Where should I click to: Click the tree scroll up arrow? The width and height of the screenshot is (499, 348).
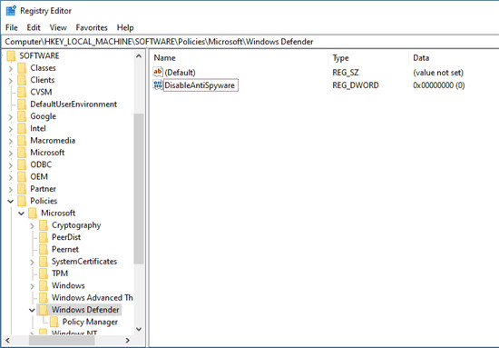click(x=139, y=56)
